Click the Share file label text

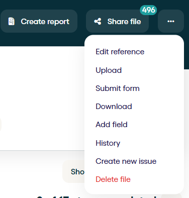click(x=124, y=22)
